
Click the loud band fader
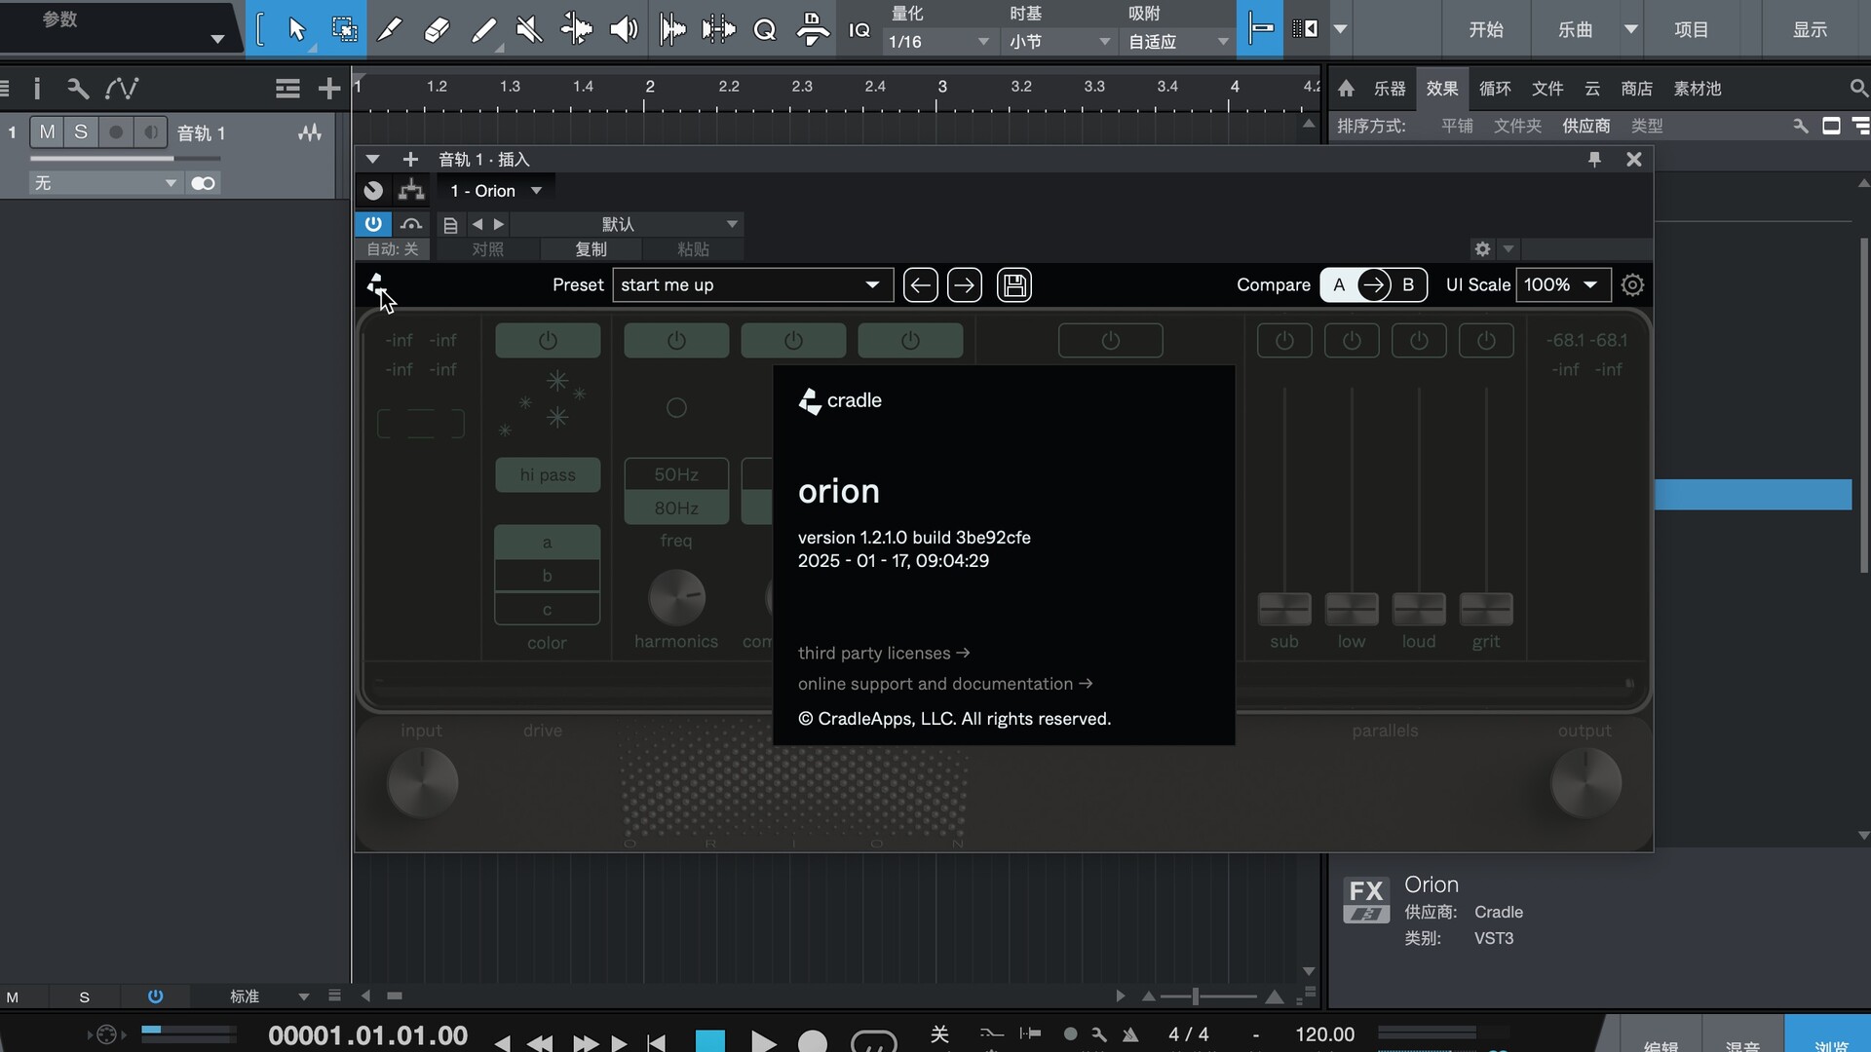click(1419, 609)
